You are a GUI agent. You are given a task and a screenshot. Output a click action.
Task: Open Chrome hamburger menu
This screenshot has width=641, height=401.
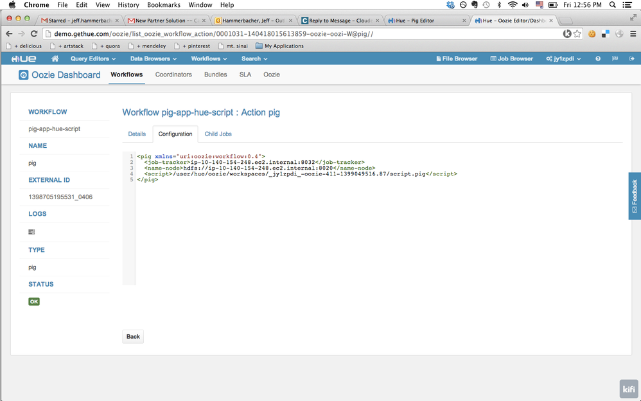pyautogui.click(x=633, y=34)
